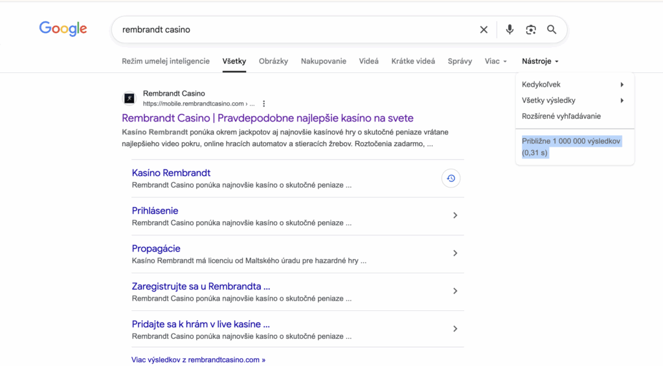The image size is (663, 366).
Task: Expand the Prihlásenie sitelink chevron
Action: point(455,215)
